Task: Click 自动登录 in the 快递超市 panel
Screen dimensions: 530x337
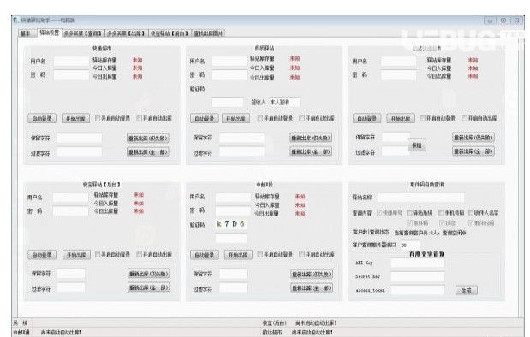Action: click(42, 119)
